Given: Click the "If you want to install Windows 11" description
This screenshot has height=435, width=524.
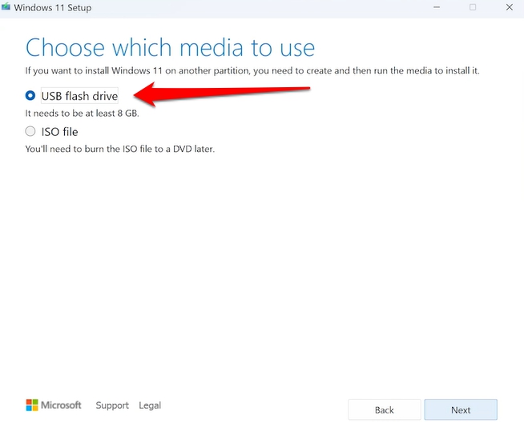Looking at the screenshot, I should click(x=252, y=70).
